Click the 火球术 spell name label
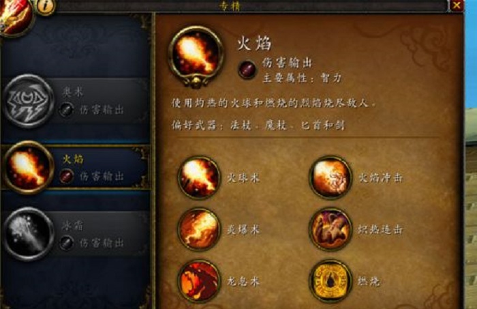The height and width of the screenshot is (309, 477). pyautogui.click(x=243, y=178)
